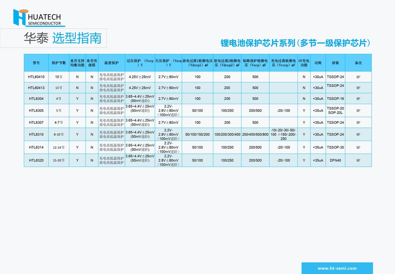The image size is (395, 274).
Task: Click the TSSOP-30 package cell
Action: click(x=335, y=147)
